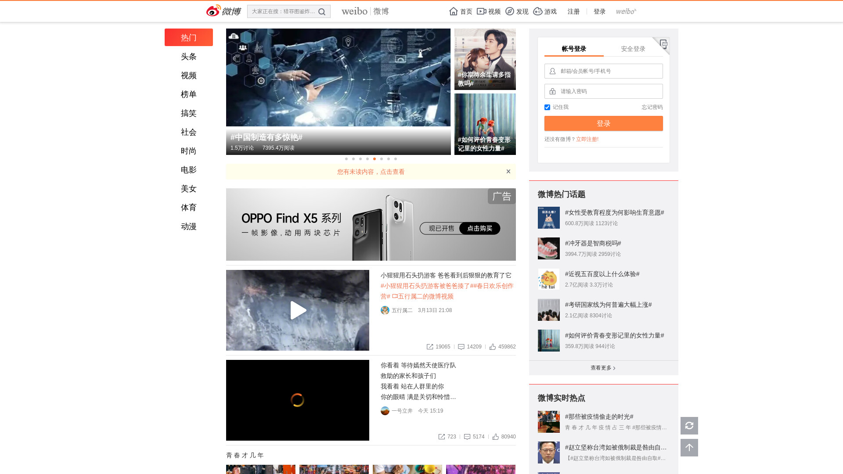Select 体育 category in sidebar

click(189, 208)
